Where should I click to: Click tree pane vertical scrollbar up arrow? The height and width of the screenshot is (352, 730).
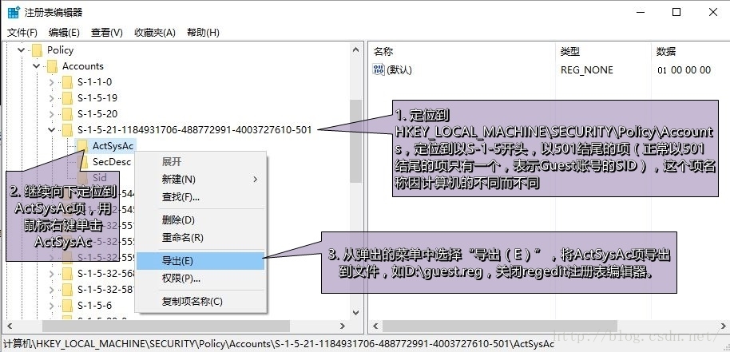[x=356, y=49]
